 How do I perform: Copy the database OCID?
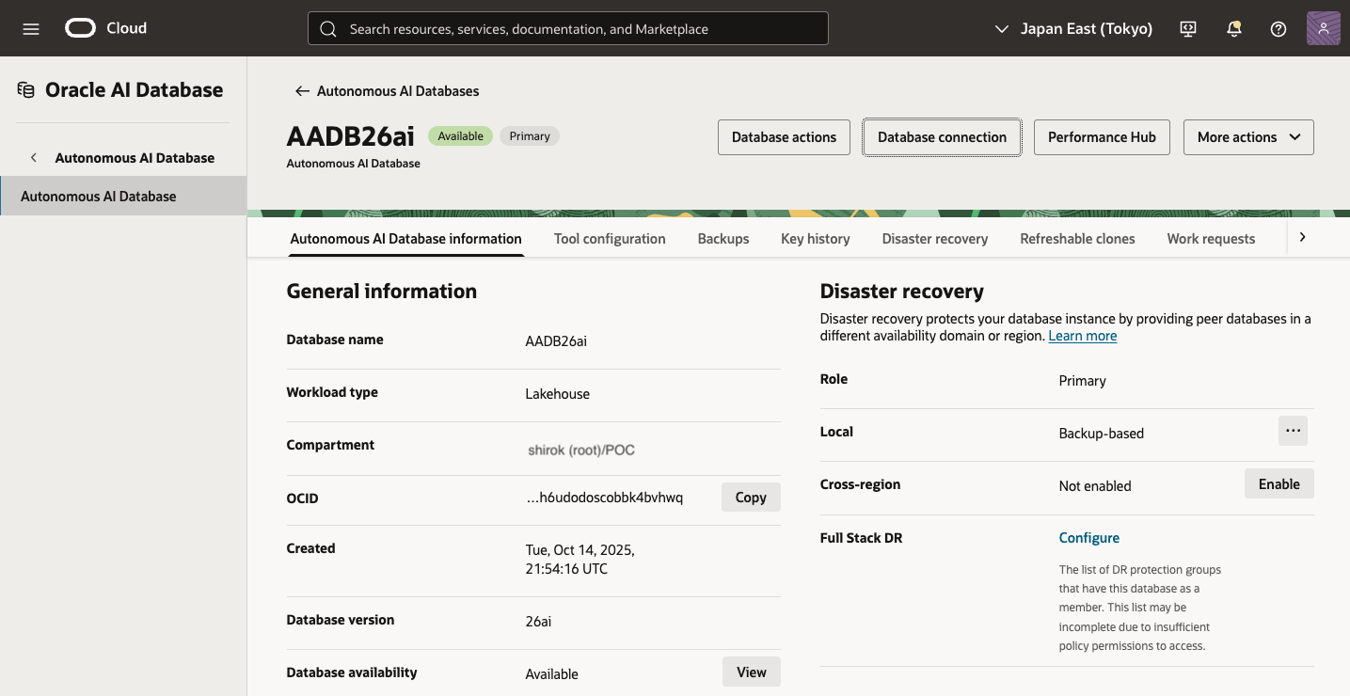751,498
